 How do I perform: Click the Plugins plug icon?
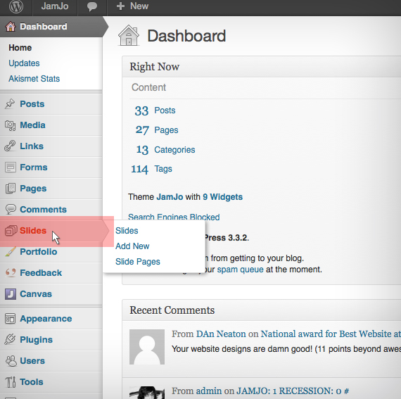click(10, 339)
